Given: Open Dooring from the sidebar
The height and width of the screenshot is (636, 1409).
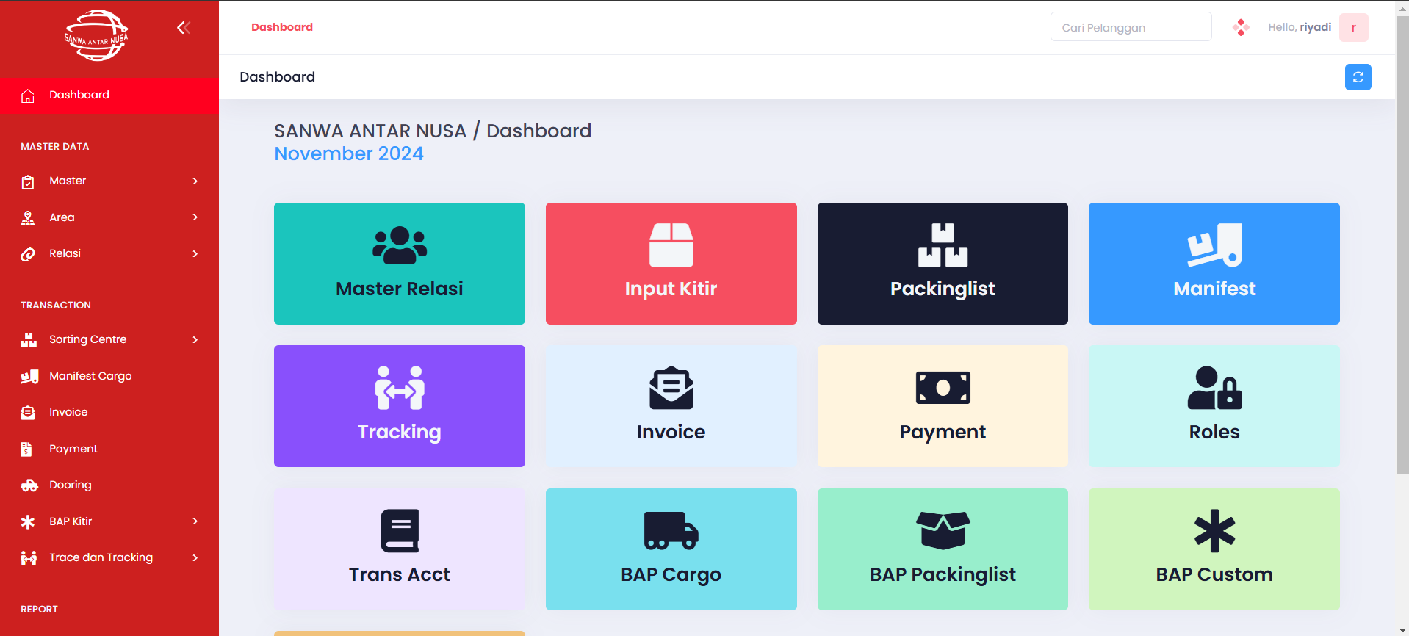Looking at the screenshot, I should point(109,485).
